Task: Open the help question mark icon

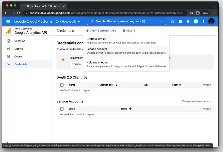Action: [x=188, y=21]
